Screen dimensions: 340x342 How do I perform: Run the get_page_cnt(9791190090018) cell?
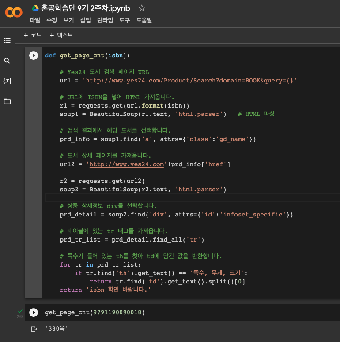click(34, 312)
